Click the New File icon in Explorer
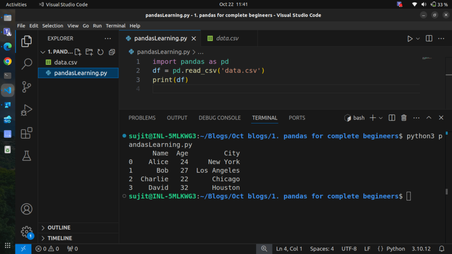452x254 pixels. (78, 52)
